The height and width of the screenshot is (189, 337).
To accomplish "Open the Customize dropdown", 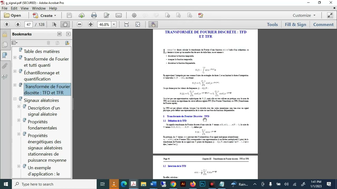I will [304, 15].
